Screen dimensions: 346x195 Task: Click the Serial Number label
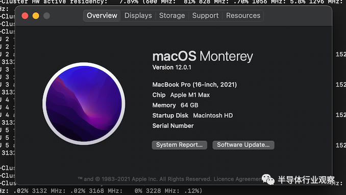[x=173, y=126]
